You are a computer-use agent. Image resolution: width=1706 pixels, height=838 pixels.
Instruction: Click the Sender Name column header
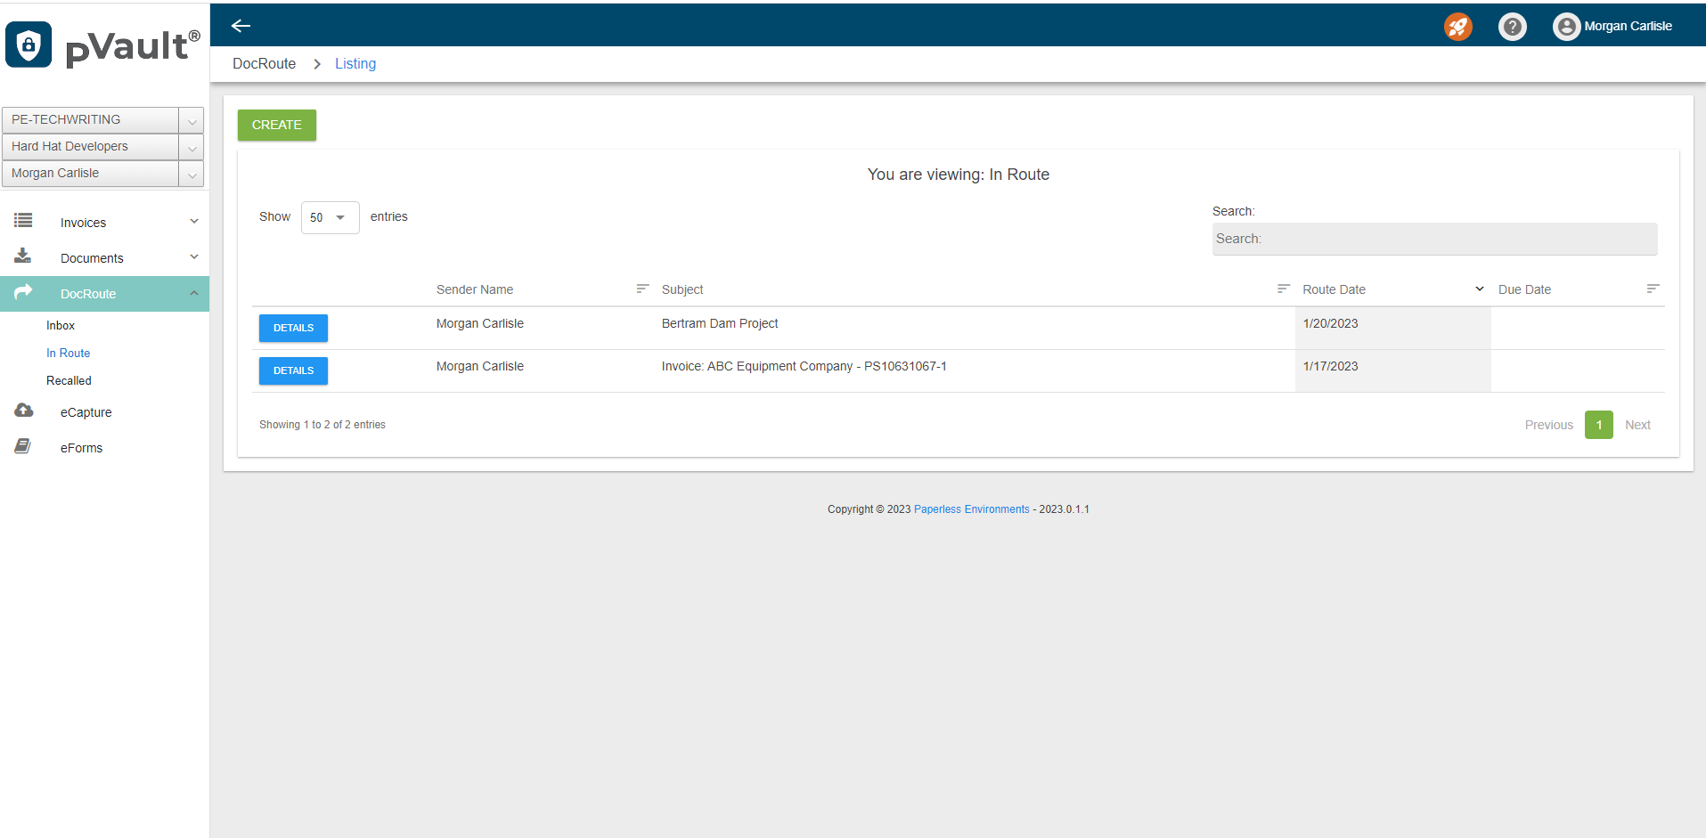click(x=475, y=289)
